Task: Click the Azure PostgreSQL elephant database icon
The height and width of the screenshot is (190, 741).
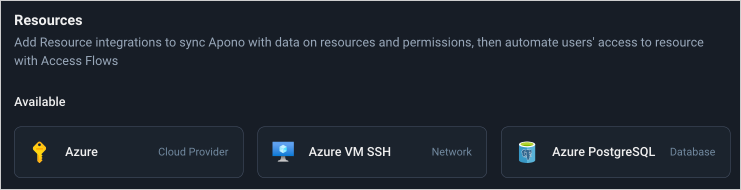Action: point(526,152)
